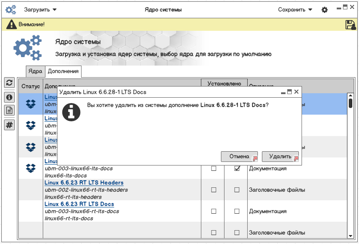This screenshot has height=244, width=359.
Task: Click the save disk icon in warning bar
Action: coord(351,25)
